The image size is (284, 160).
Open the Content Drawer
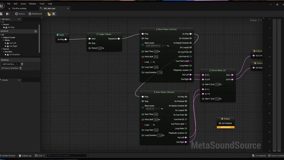tap(8, 156)
